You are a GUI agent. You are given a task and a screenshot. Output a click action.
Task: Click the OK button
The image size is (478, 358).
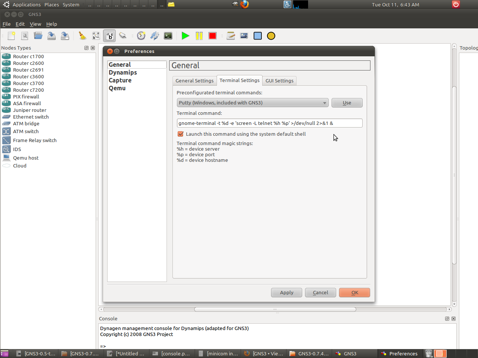click(354, 292)
